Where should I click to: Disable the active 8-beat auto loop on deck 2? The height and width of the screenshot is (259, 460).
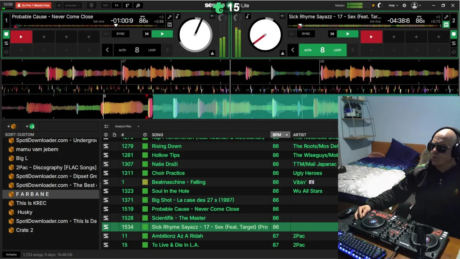point(322,50)
